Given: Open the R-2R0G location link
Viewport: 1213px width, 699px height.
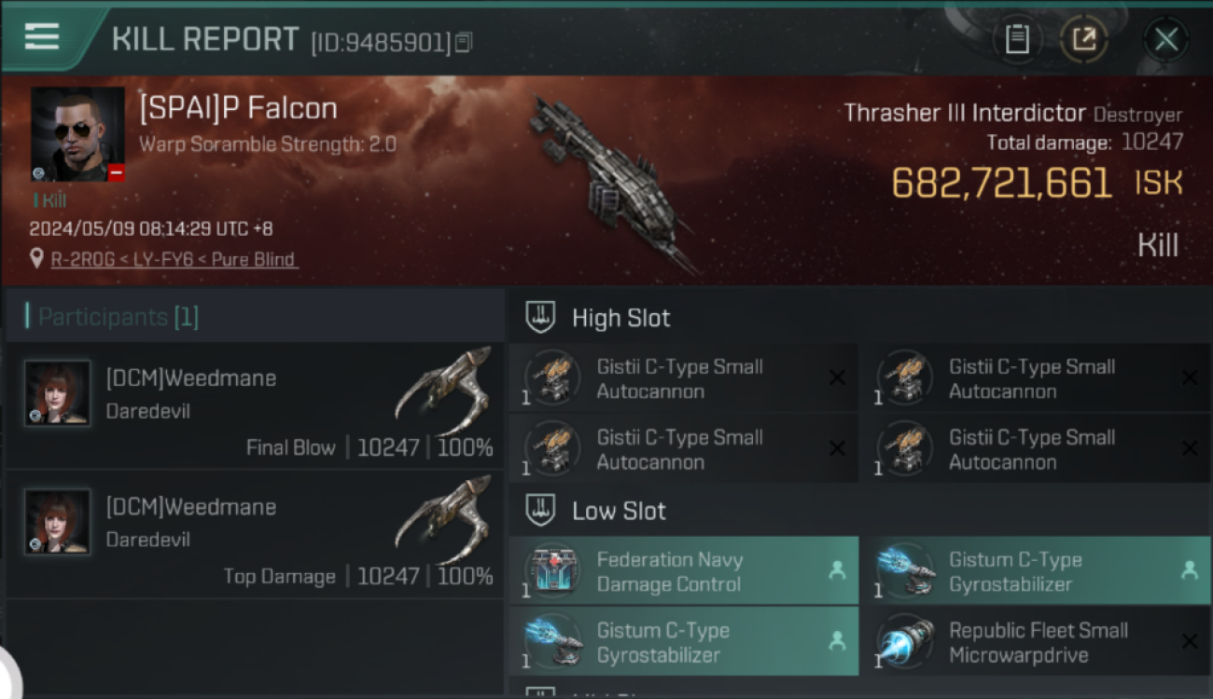Looking at the screenshot, I should (174, 259).
